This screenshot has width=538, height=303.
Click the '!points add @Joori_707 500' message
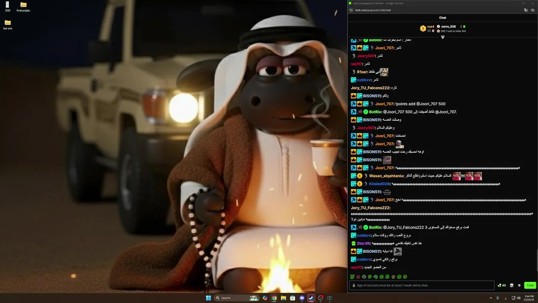point(421,104)
